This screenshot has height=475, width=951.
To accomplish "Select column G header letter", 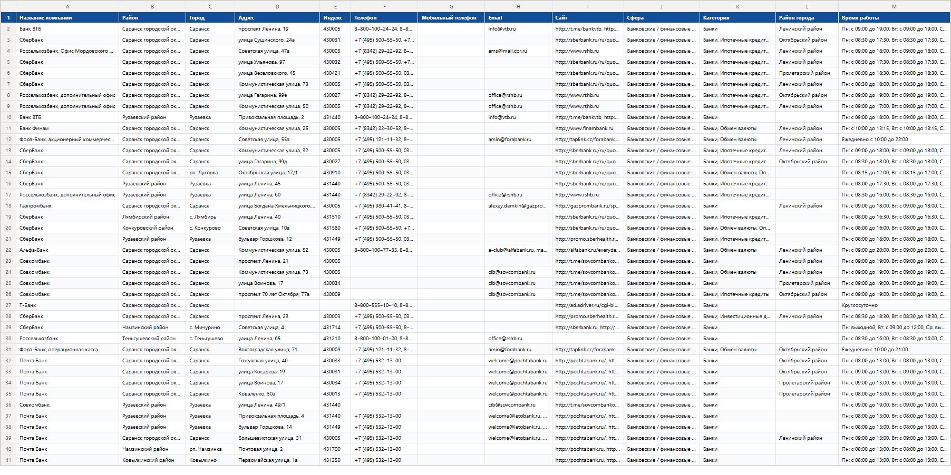I will click(451, 6).
